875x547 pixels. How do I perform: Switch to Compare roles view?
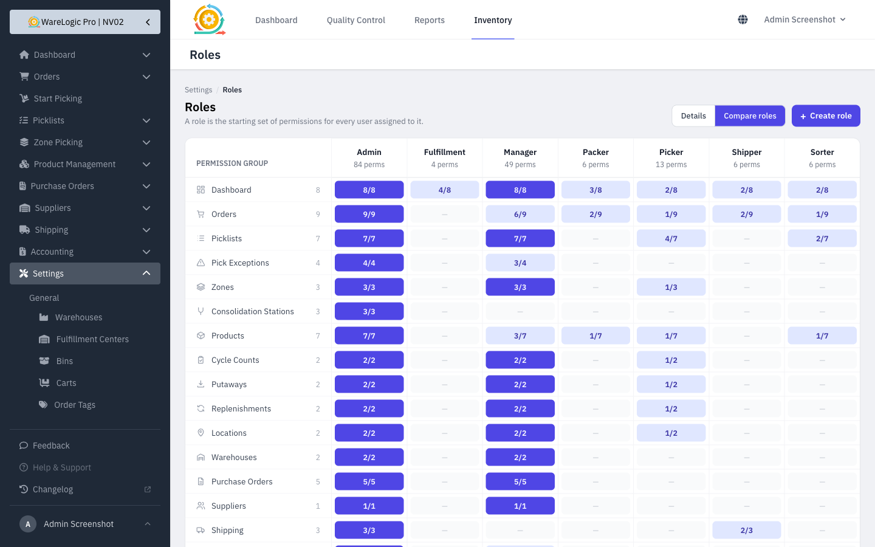750,116
